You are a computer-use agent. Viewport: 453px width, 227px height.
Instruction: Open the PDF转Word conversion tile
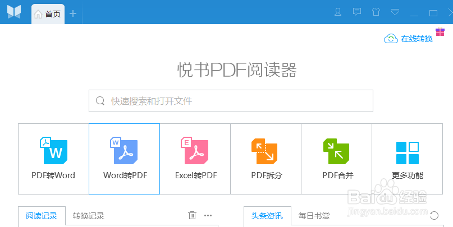click(53, 159)
